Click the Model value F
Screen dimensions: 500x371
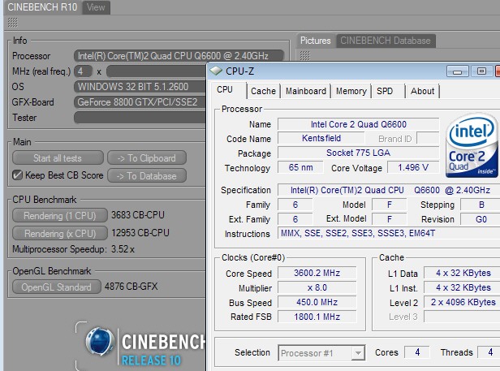(x=390, y=205)
